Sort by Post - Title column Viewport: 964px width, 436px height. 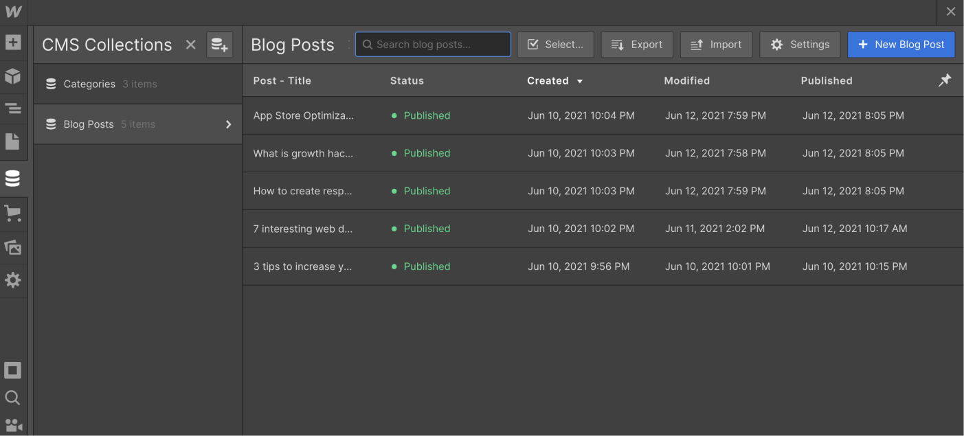pos(282,80)
